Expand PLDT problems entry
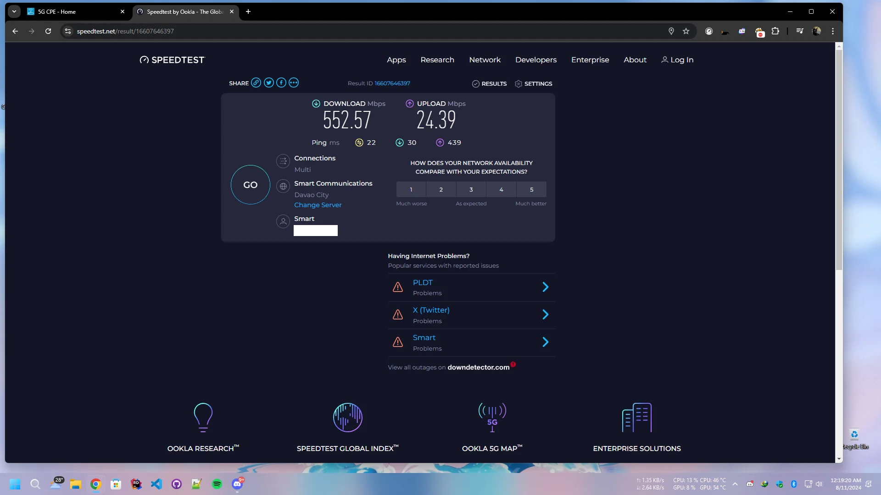Screen dimensions: 881x495 point(471,287)
